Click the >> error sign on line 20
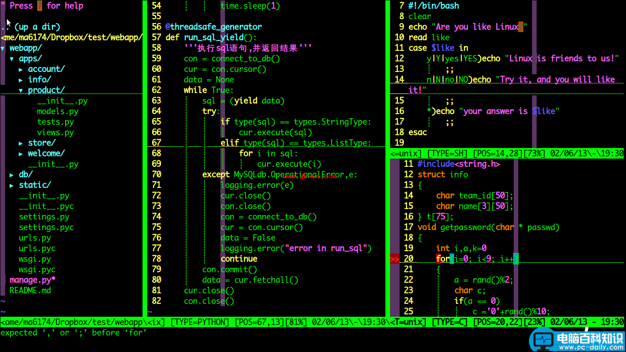This screenshot has width=626, height=352. (395, 259)
